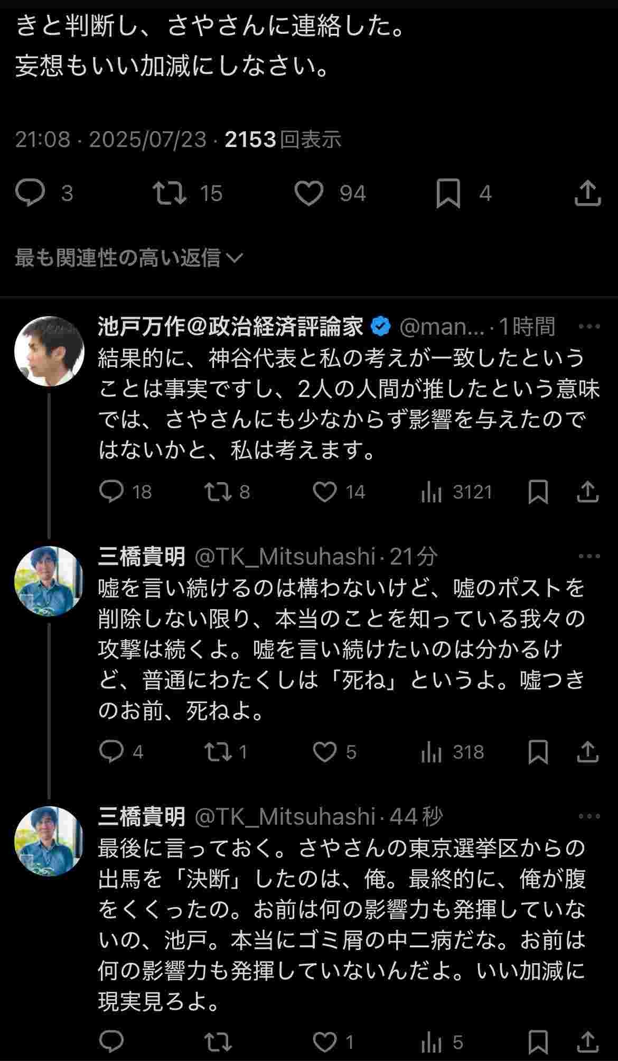Reply to 三橋貴明's post with 4 replies
This screenshot has height=1061, width=618.
click(111, 752)
